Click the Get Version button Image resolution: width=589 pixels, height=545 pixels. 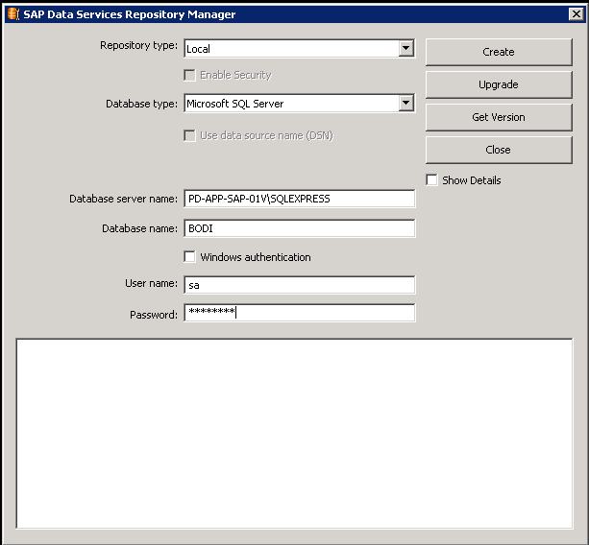click(x=499, y=117)
